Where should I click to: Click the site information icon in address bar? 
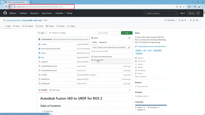pos(15,7)
